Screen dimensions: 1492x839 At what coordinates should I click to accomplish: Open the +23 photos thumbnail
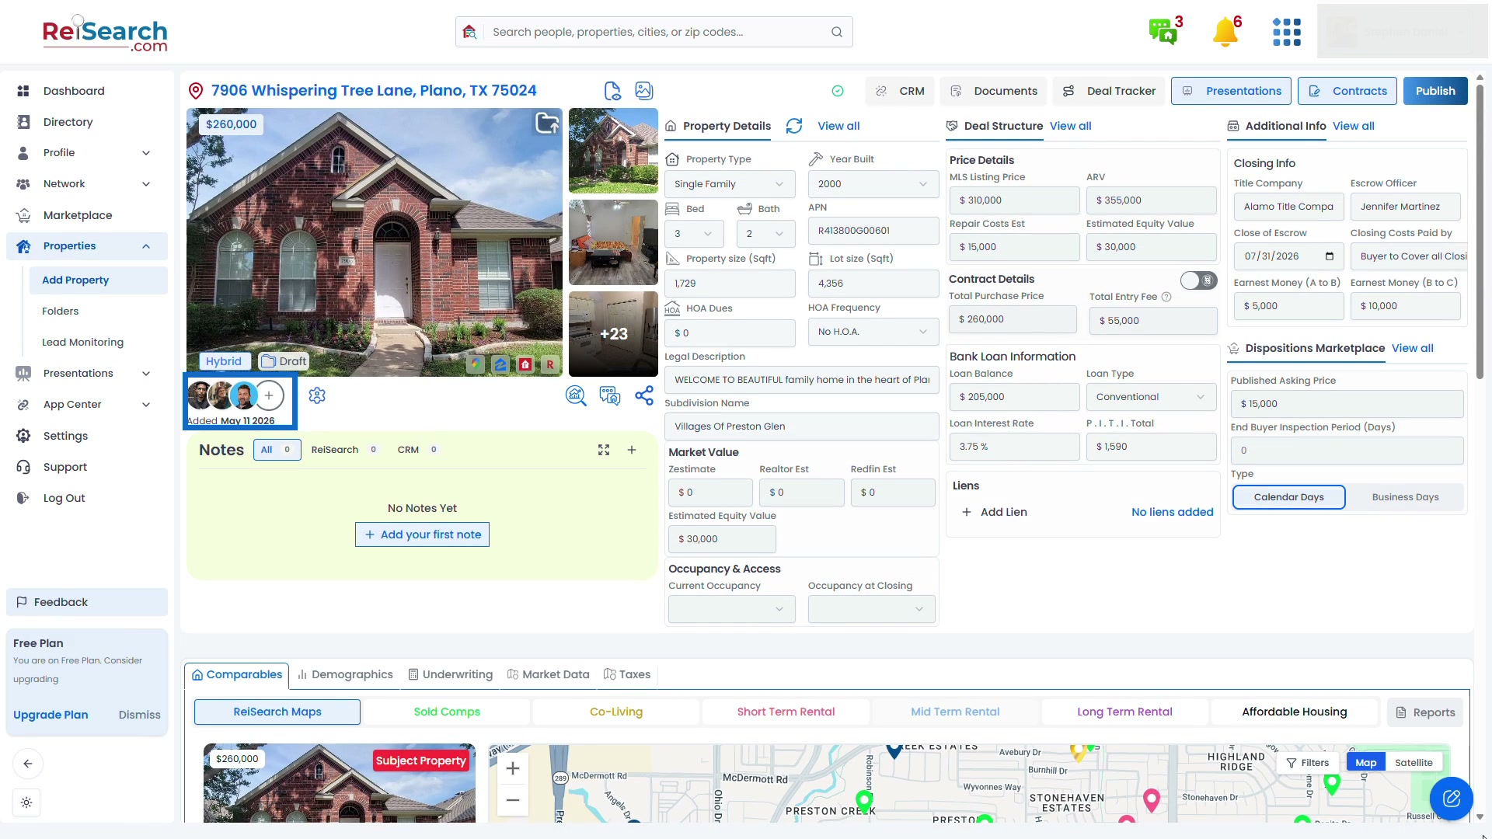point(613,334)
